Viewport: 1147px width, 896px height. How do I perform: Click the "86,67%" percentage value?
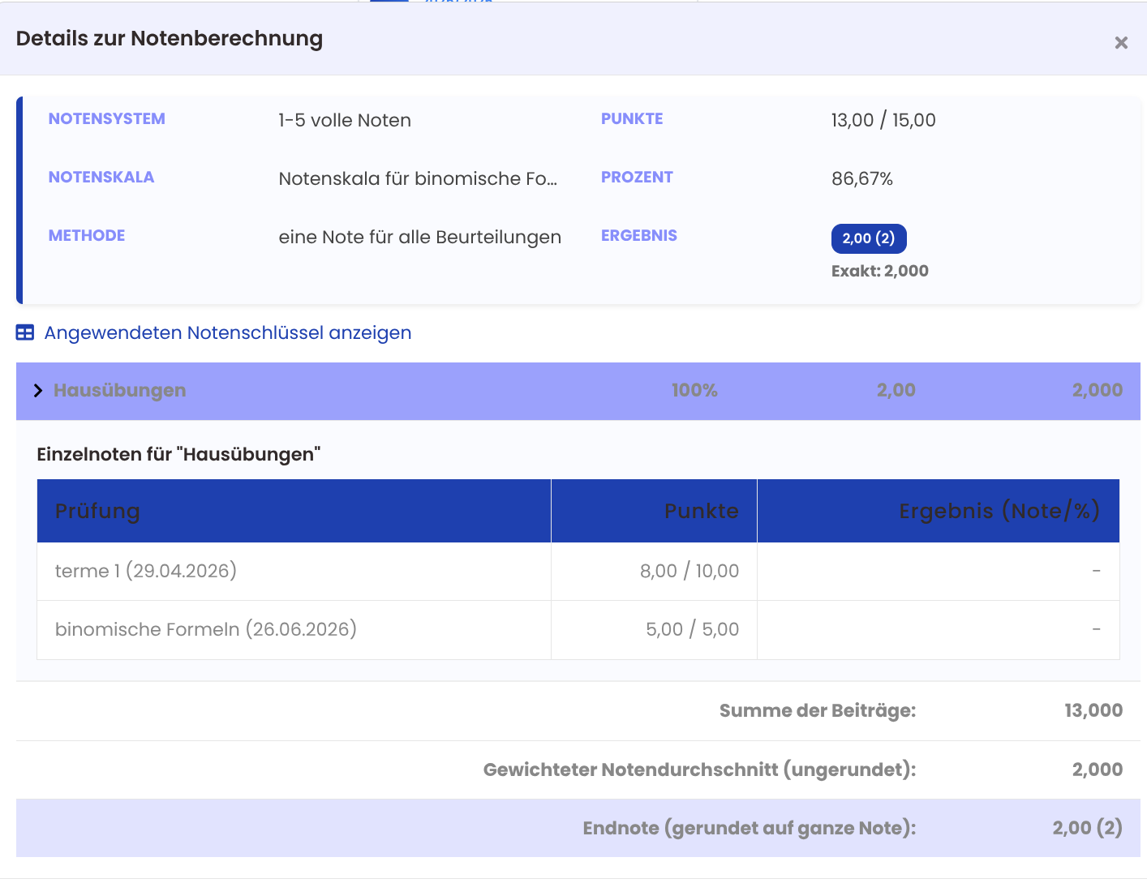pyautogui.click(x=862, y=178)
